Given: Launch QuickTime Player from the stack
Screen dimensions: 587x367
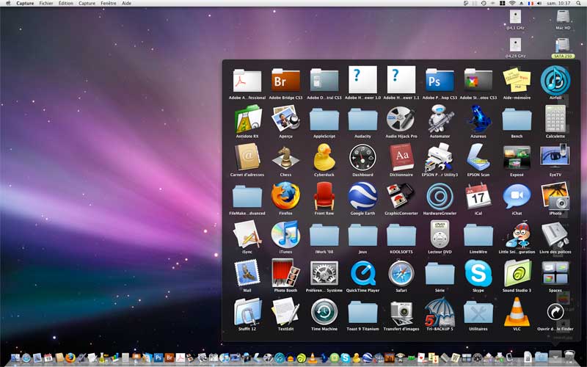Looking at the screenshot, I should 362,273.
